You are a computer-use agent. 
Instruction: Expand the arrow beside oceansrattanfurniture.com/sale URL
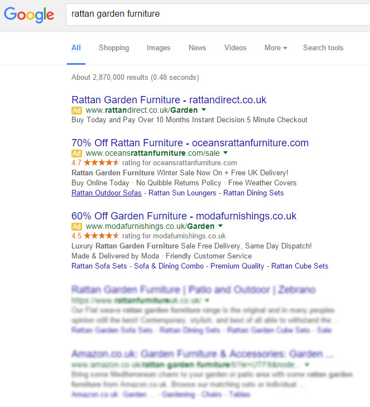coord(225,152)
